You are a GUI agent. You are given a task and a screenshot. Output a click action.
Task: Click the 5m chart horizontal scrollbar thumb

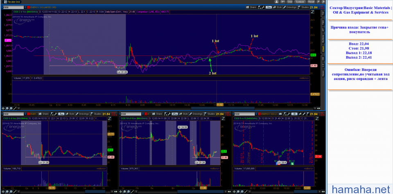(x=95, y=192)
